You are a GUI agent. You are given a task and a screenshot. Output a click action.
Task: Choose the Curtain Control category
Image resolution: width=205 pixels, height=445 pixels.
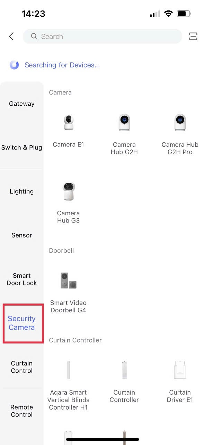[x=21, y=367]
